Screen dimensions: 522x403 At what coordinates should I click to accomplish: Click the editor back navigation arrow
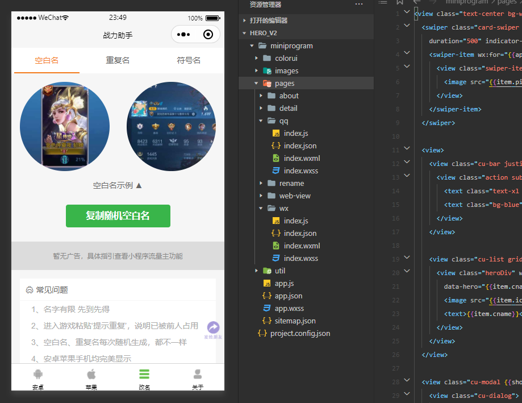tap(417, 2)
